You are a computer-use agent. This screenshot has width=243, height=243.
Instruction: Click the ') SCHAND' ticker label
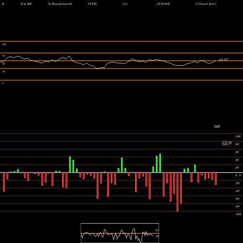163,4
